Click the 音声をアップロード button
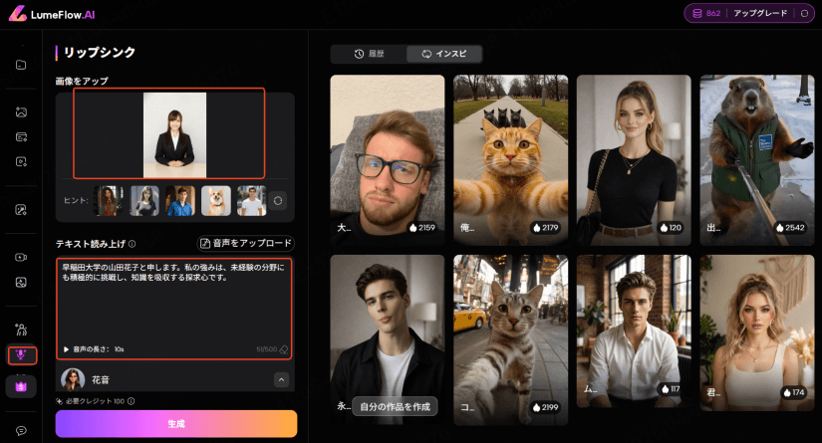The height and width of the screenshot is (443, 822). [246, 243]
